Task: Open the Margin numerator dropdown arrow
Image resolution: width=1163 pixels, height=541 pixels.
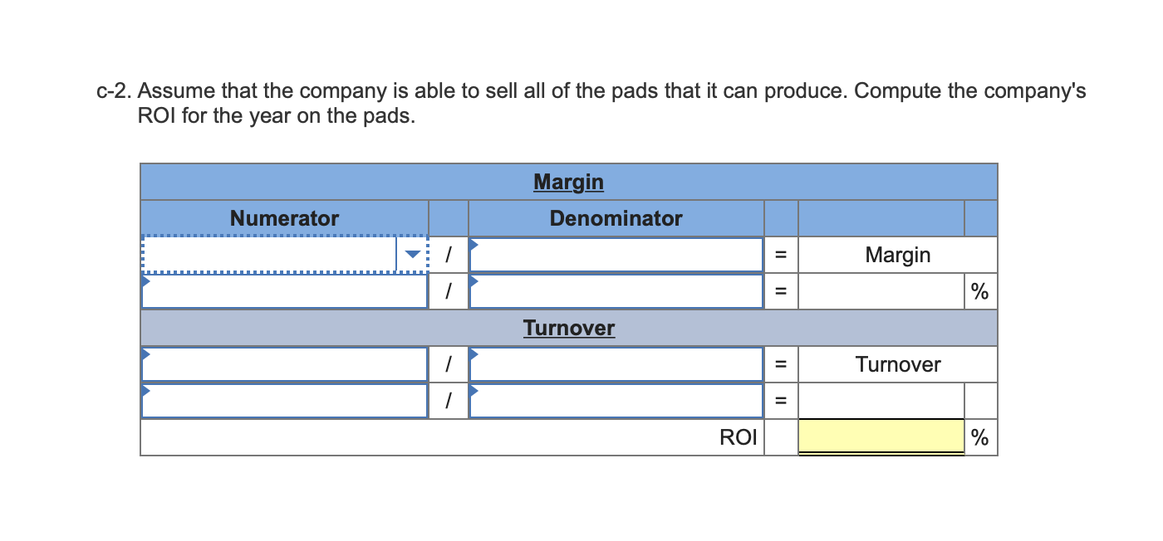Action: pyautogui.click(x=411, y=254)
